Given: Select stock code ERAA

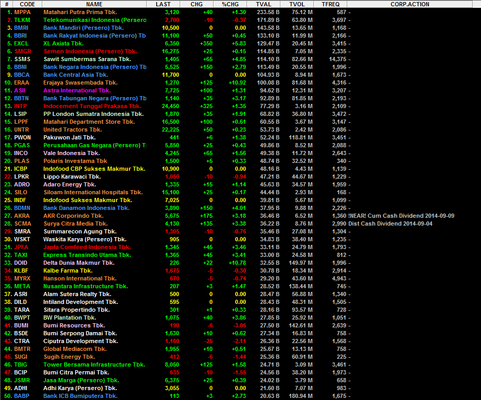Looking at the screenshot, I should point(21,83).
